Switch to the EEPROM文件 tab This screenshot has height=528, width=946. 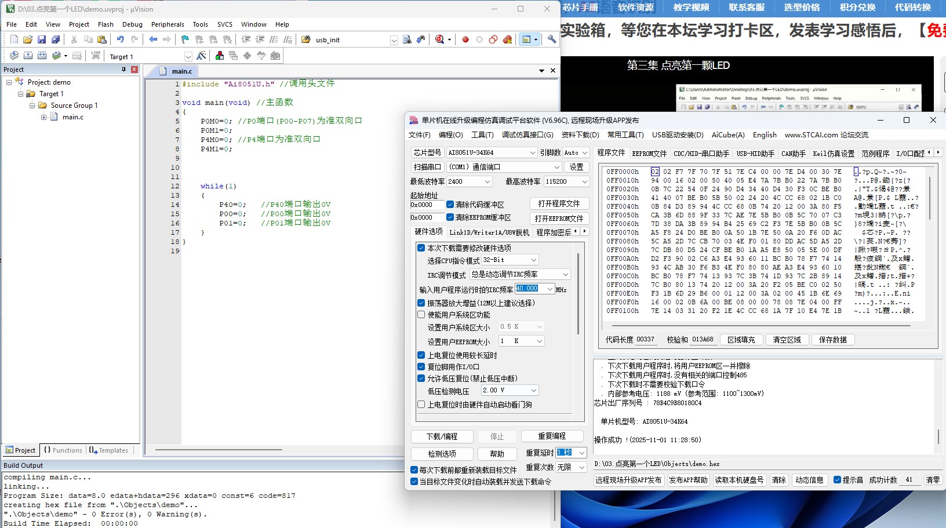point(650,152)
